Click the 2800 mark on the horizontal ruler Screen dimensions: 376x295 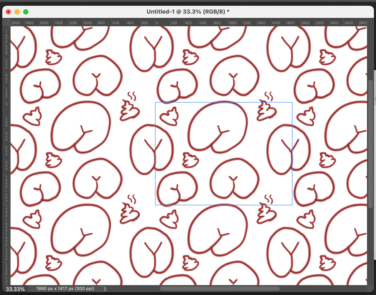362,23
